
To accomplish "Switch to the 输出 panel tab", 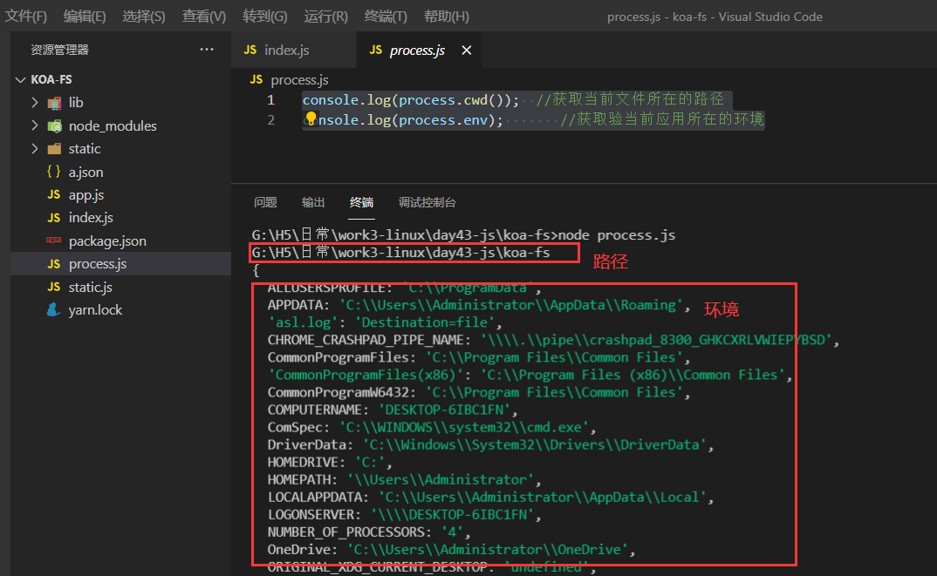I will (313, 202).
